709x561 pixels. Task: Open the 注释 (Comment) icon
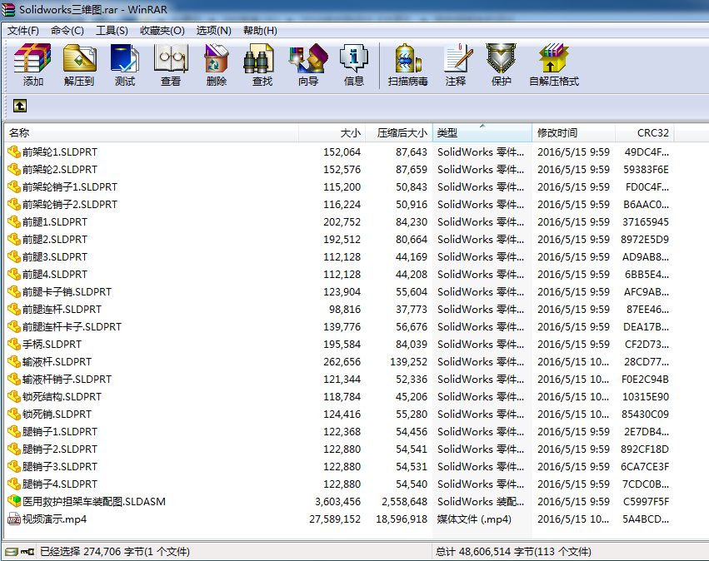click(458, 57)
